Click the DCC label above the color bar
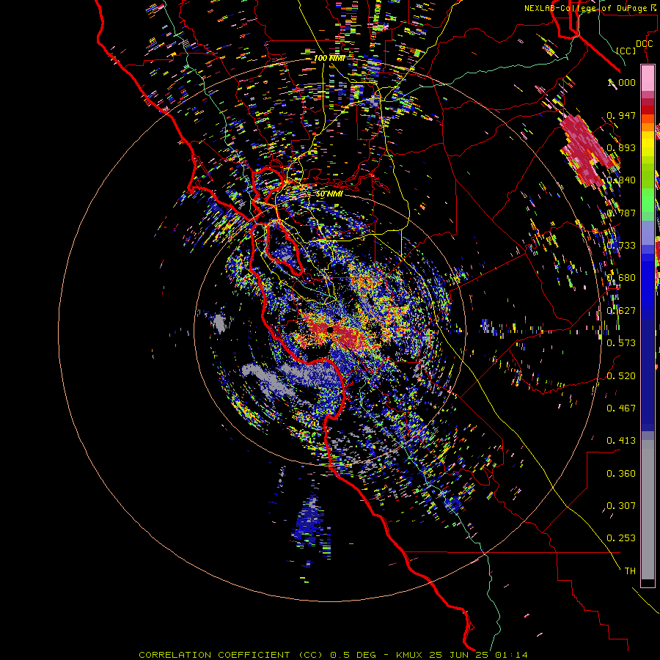The height and width of the screenshot is (660, 660). point(644,44)
